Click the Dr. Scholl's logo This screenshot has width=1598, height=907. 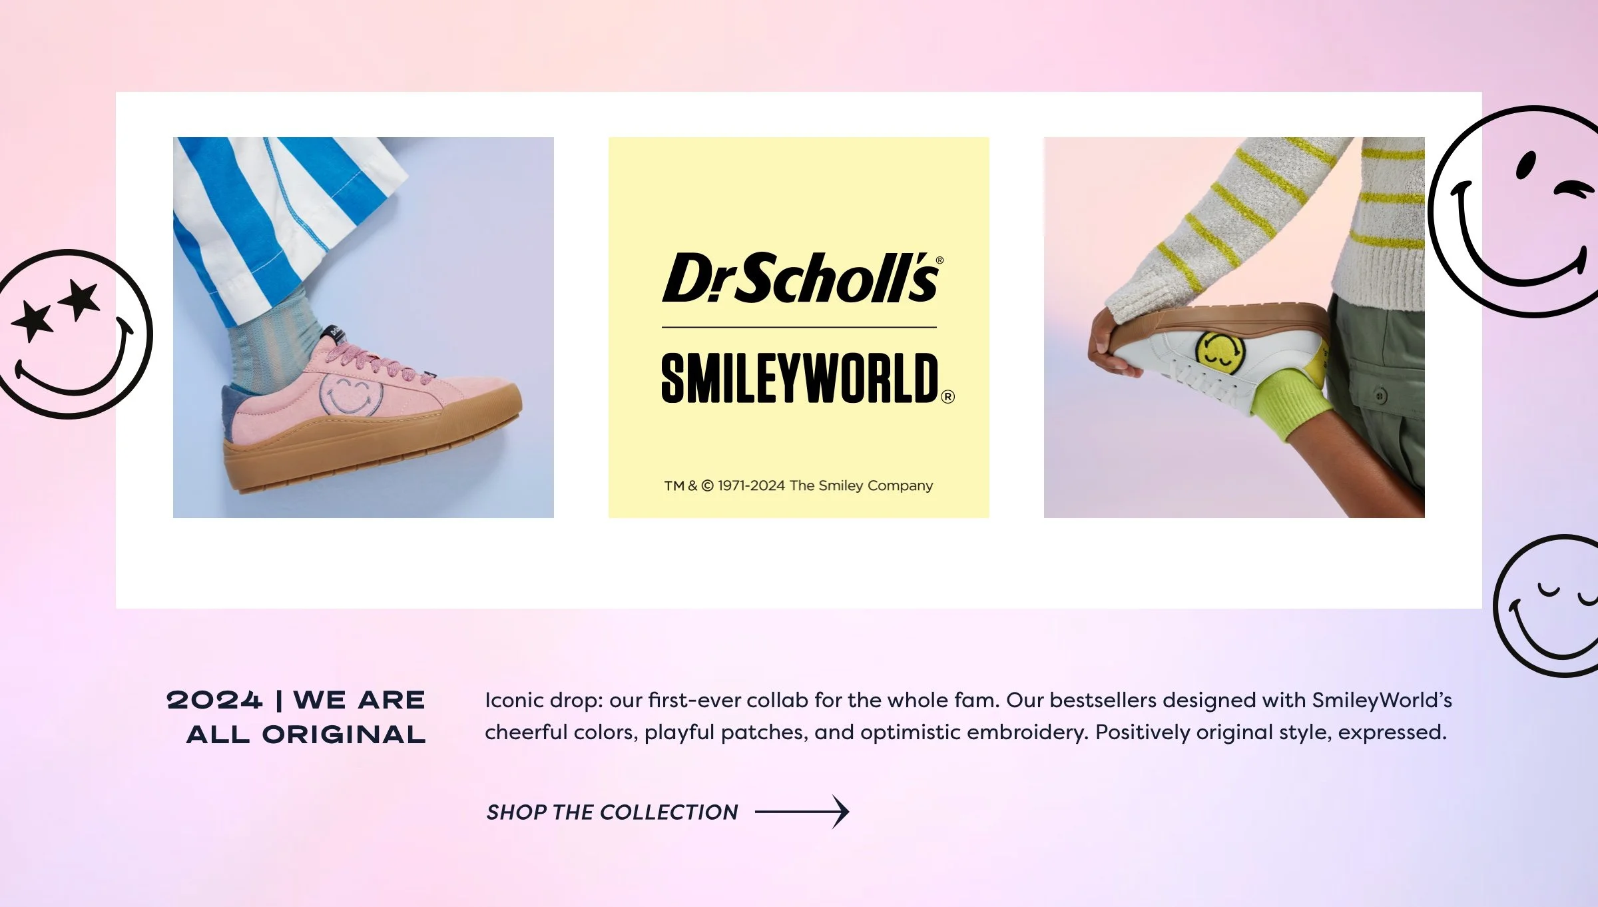click(x=802, y=278)
